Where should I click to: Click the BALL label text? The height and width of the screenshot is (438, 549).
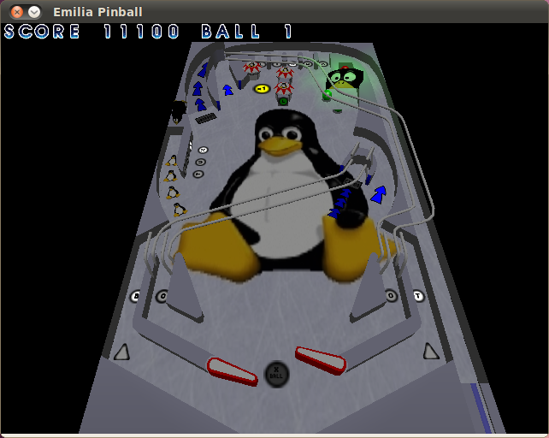click(231, 32)
